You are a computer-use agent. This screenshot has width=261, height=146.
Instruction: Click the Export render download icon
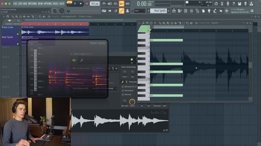point(251,4)
